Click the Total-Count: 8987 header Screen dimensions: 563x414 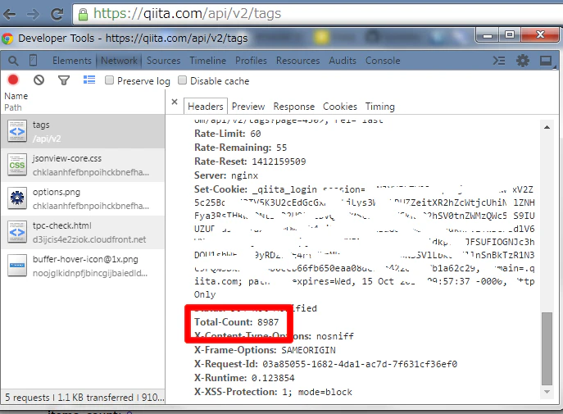(237, 322)
